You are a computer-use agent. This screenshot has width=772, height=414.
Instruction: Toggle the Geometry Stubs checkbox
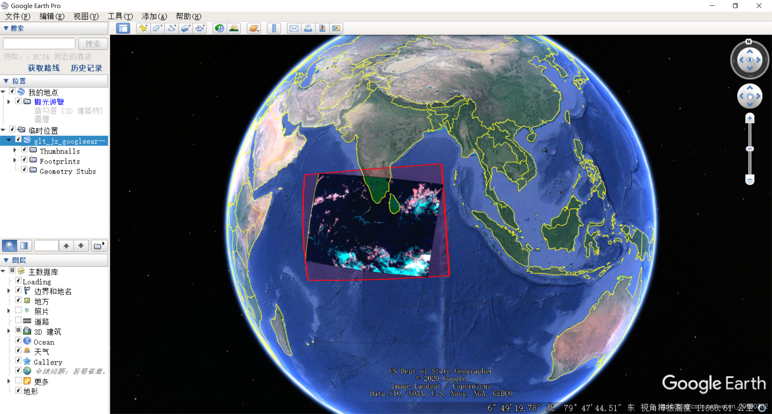pyautogui.click(x=25, y=170)
